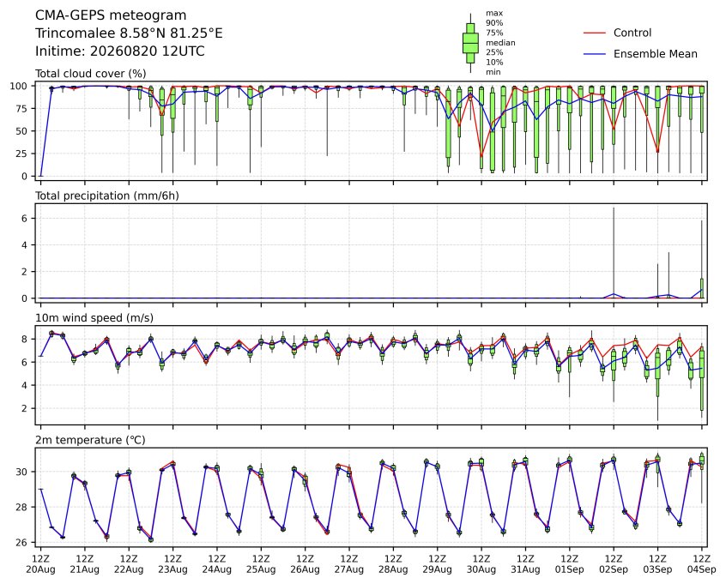The height and width of the screenshot is (584, 726).
Task: Click the 12Z 25Aug time axis label
Action: click(x=261, y=564)
